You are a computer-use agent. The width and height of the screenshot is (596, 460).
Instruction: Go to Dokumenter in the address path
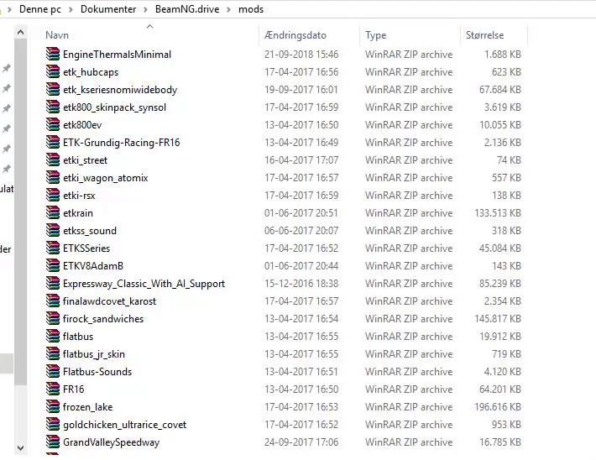click(x=108, y=9)
